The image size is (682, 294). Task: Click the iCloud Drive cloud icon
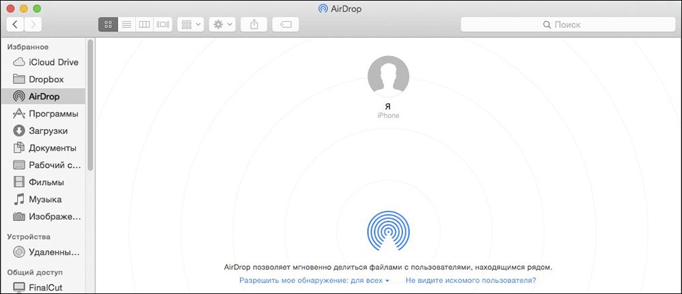[19, 62]
